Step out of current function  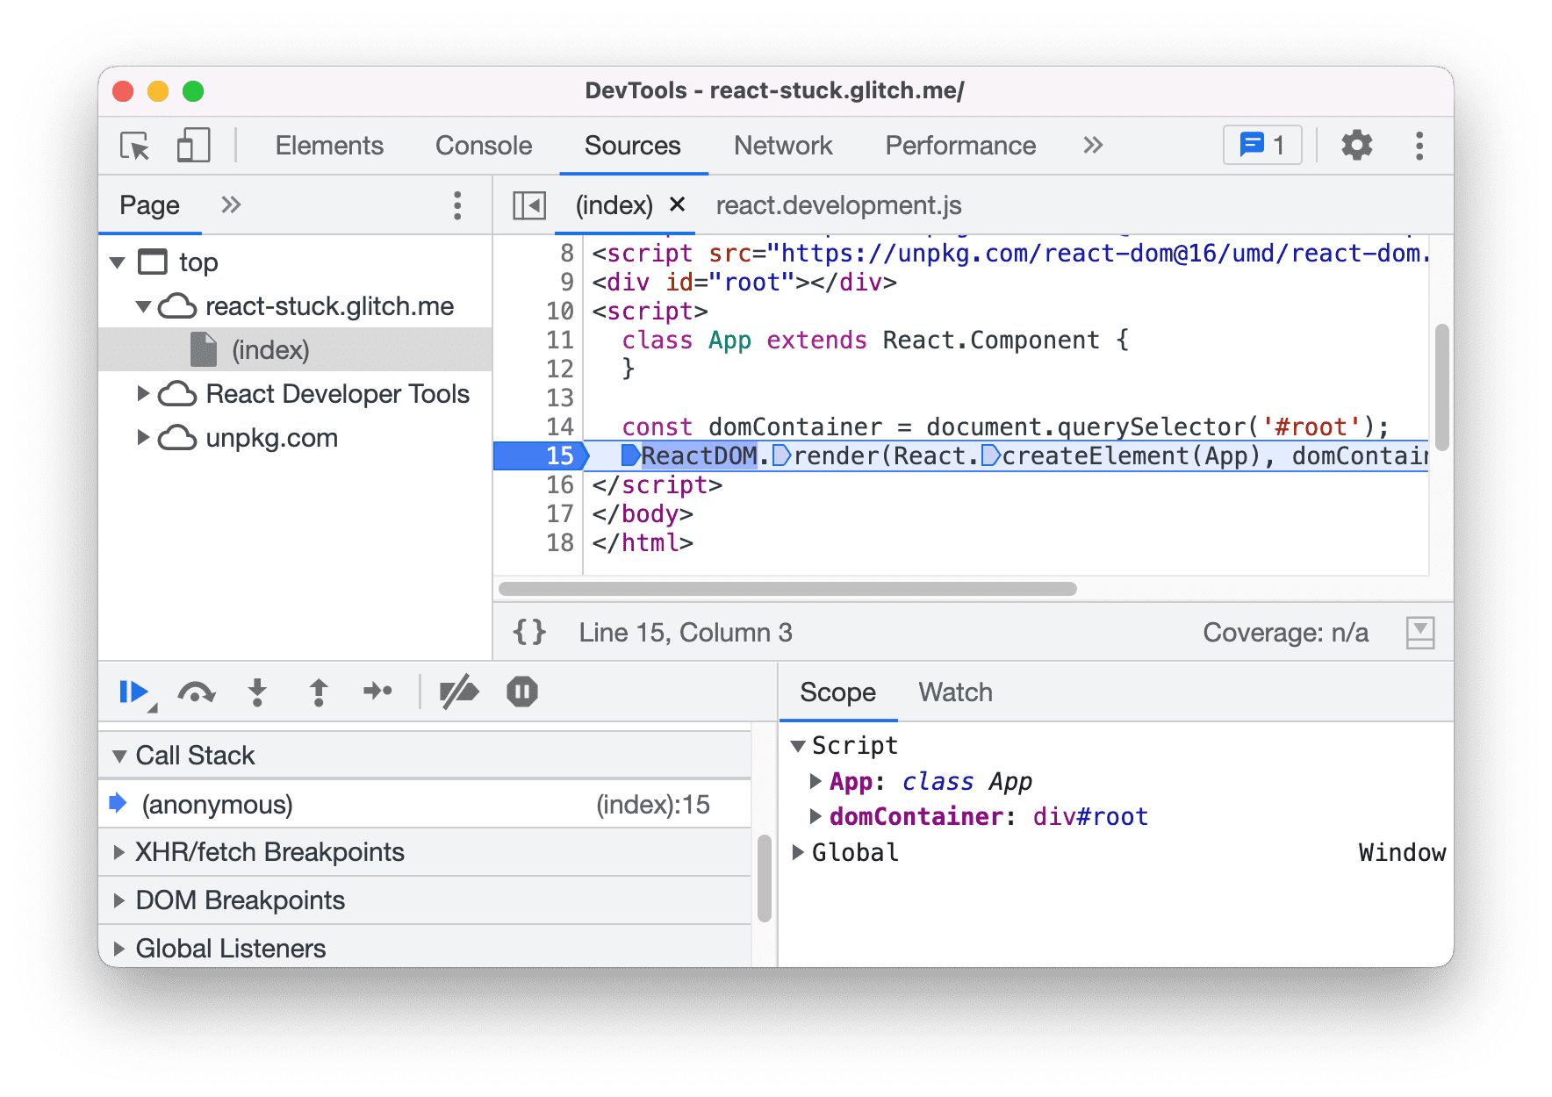(x=319, y=692)
